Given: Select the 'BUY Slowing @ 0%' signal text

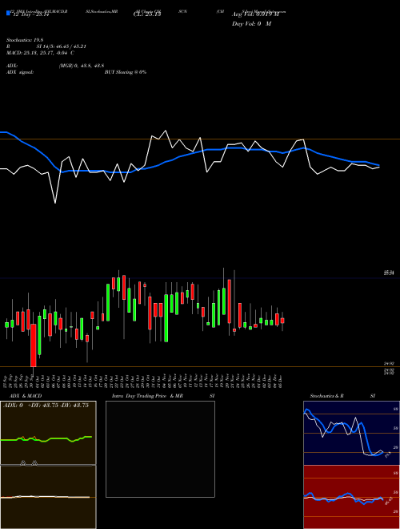Looking at the screenshot, I should [x=126, y=72].
